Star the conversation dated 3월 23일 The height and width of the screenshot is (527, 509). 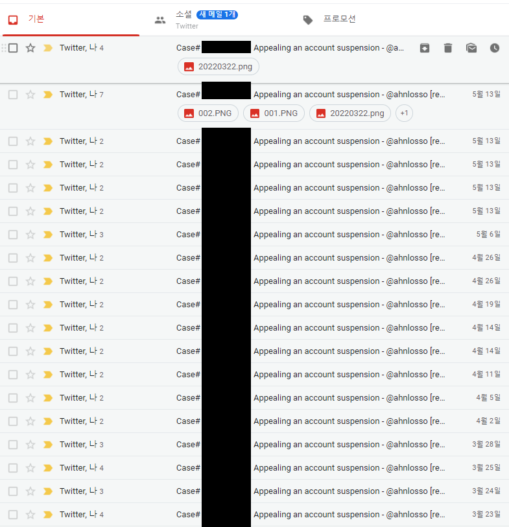coord(30,515)
